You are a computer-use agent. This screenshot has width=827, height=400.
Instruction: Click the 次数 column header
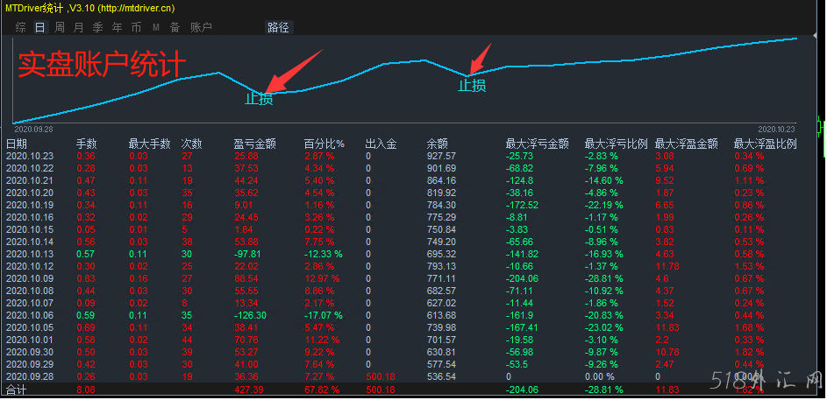191,144
